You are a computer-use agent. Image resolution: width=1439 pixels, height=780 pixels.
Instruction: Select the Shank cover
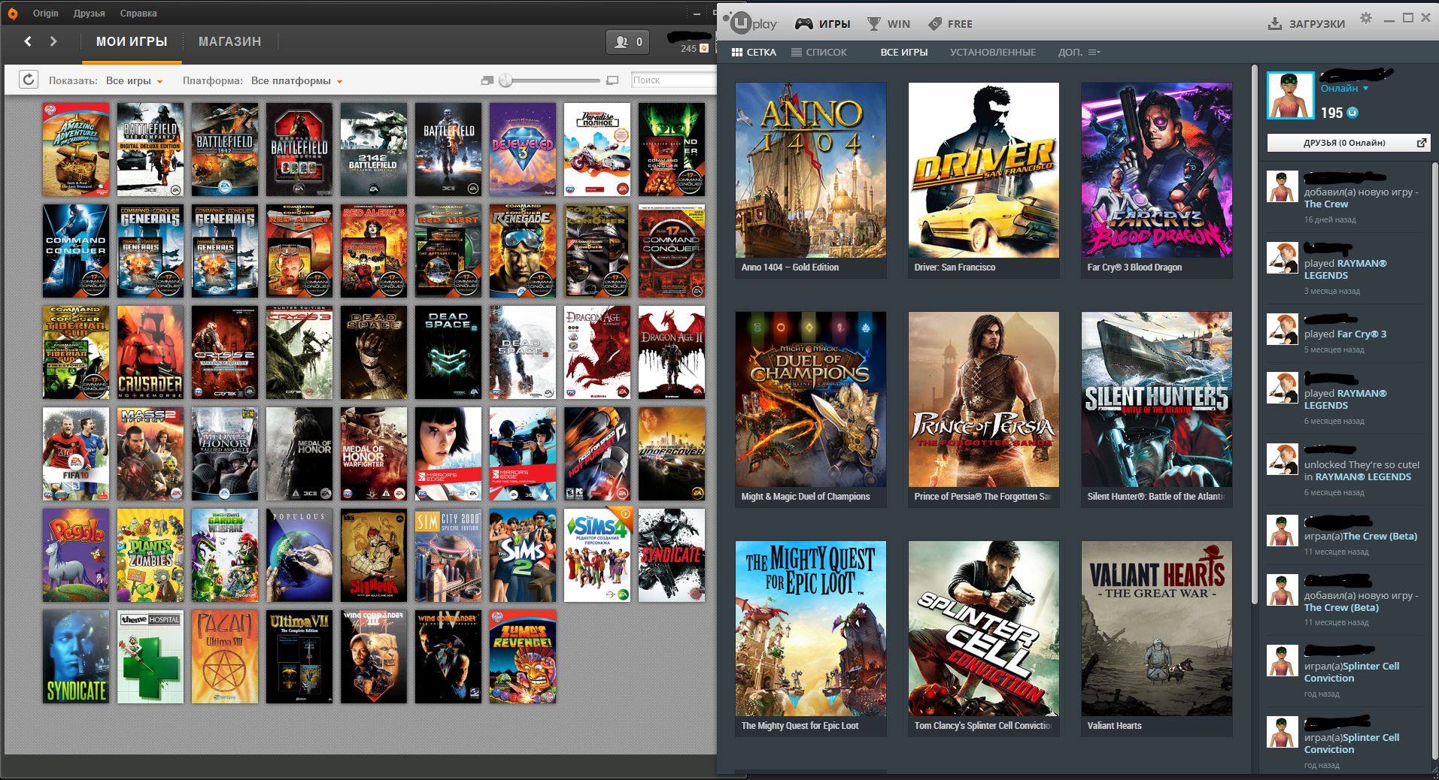click(x=374, y=555)
